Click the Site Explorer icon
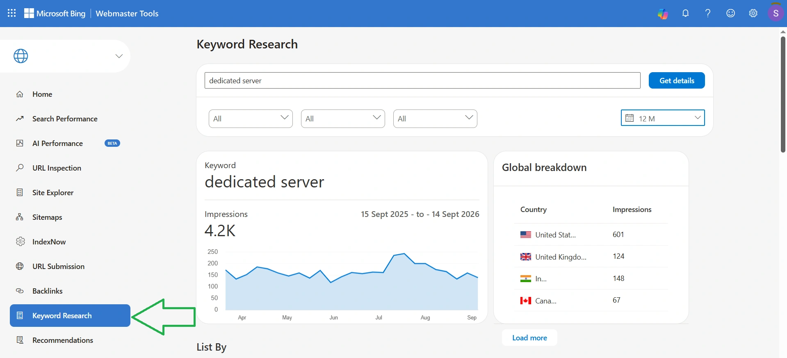This screenshot has width=787, height=358. (x=20, y=192)
